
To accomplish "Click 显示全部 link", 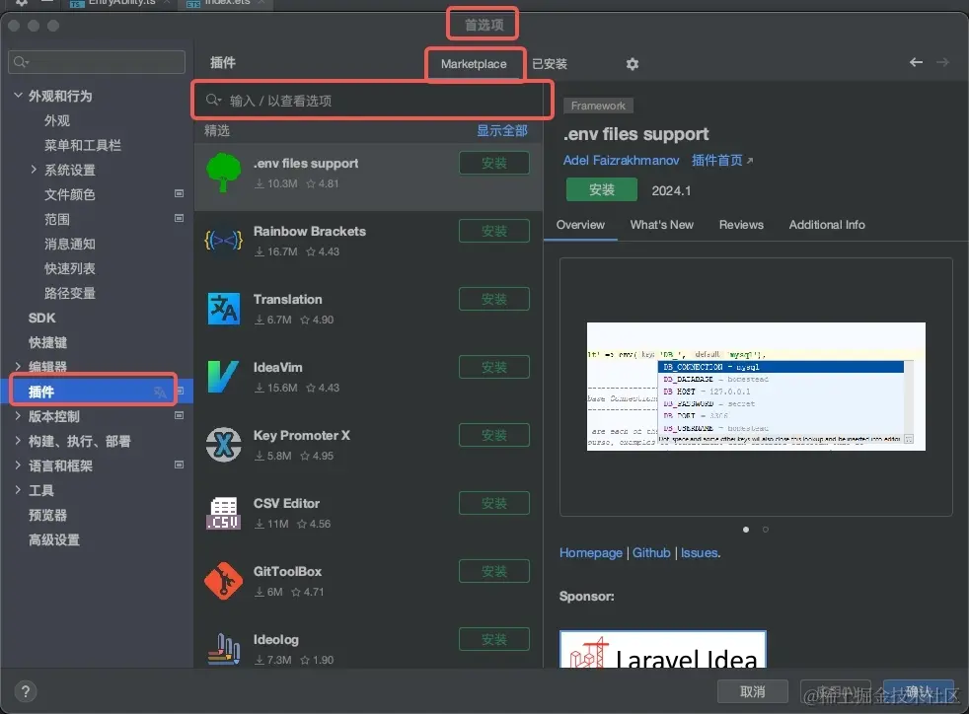I will click(x=502, y=130).
